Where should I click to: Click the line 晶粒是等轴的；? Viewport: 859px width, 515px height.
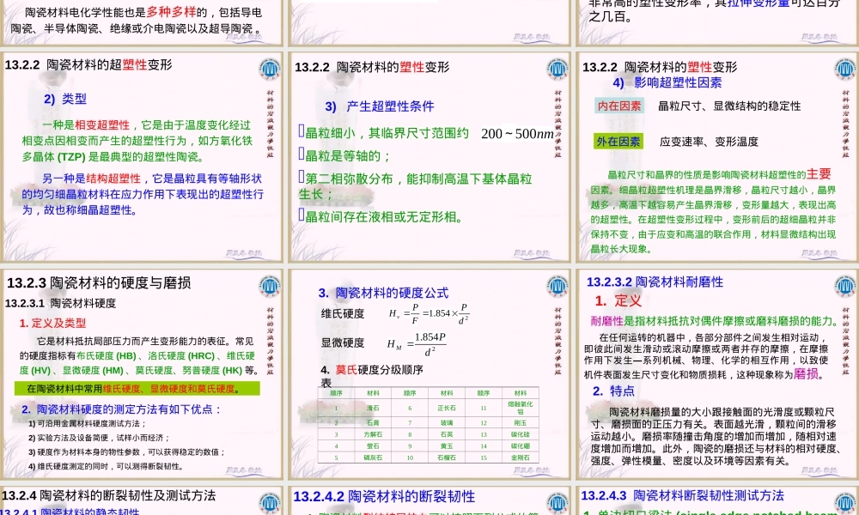(344, 156)
